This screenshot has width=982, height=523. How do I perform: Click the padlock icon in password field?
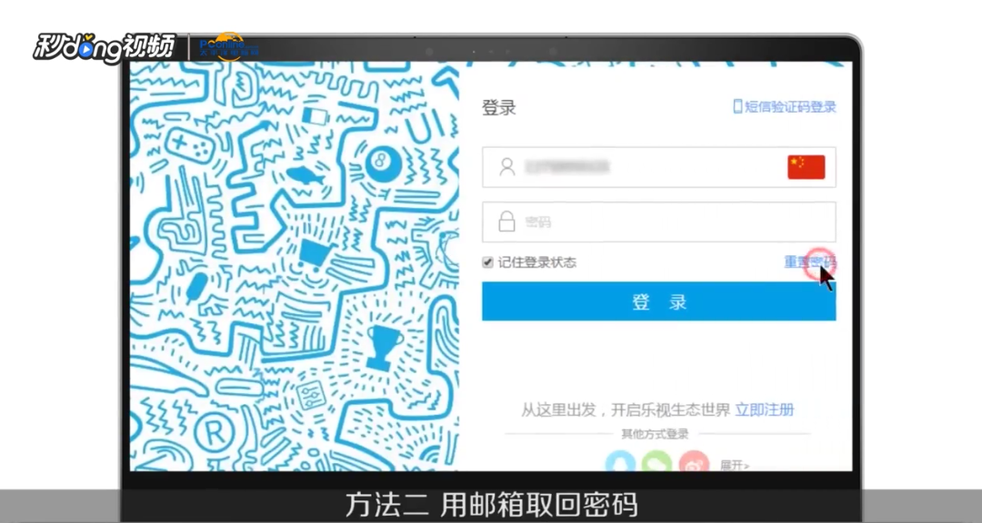coord(506,221)
